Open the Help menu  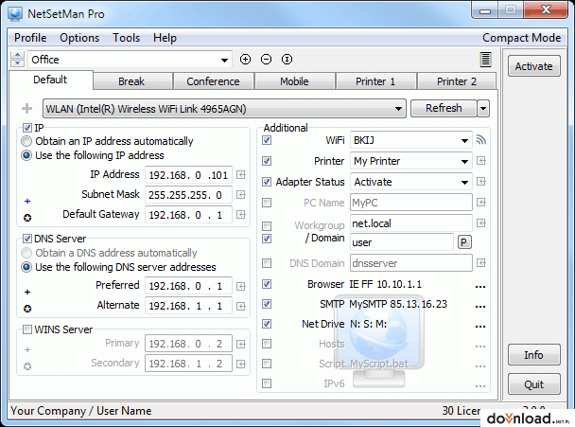click(165, 38)
